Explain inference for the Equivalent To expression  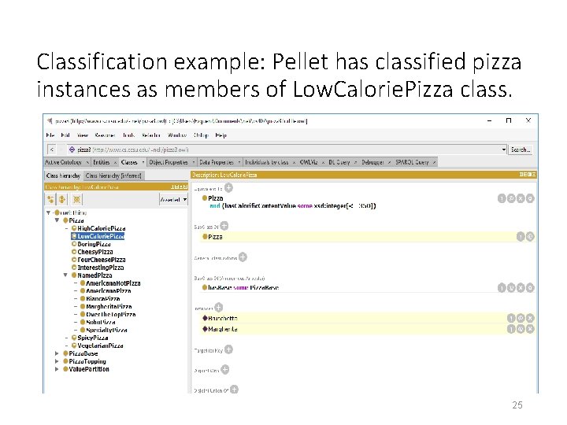pyautogui.click(x=502, y=198)
